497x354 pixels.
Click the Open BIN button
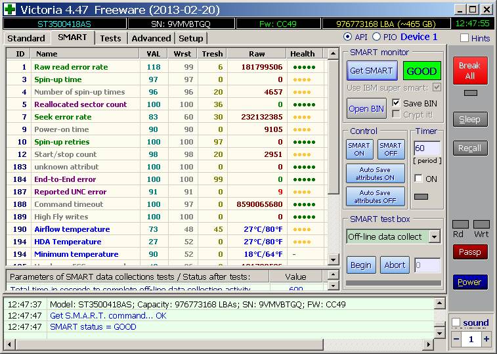tap(366, 109)
